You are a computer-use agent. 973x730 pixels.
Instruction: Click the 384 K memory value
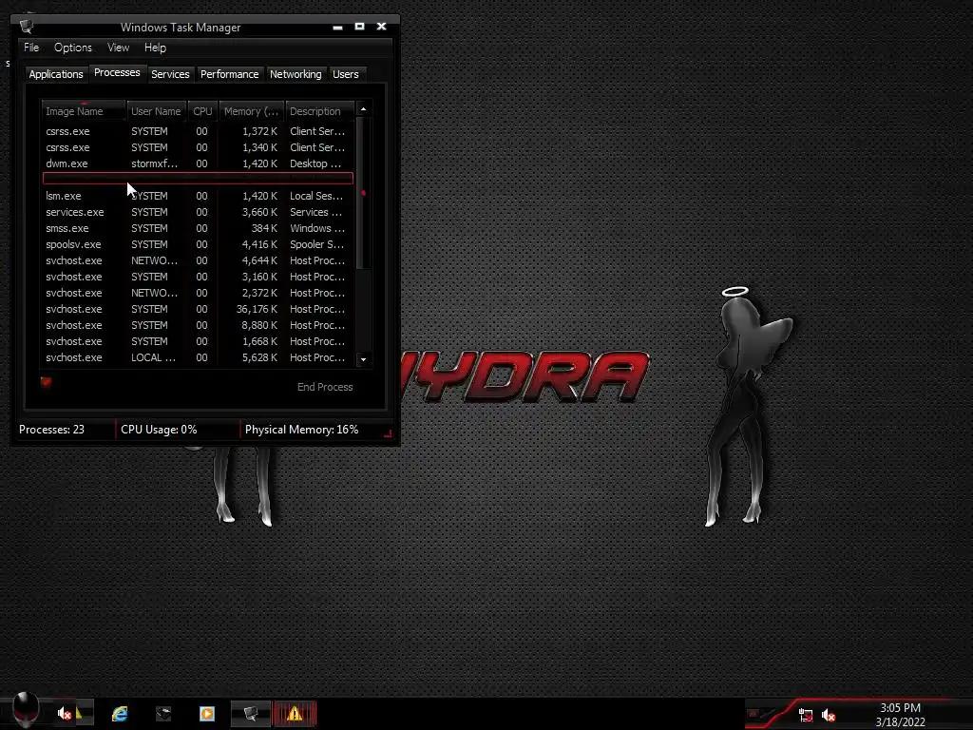[x=264, y=228]
